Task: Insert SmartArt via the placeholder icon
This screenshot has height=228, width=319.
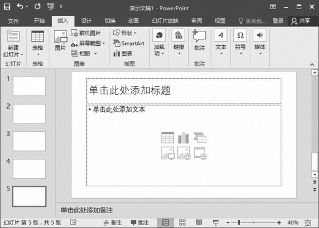Action: [x=200, y=138]
